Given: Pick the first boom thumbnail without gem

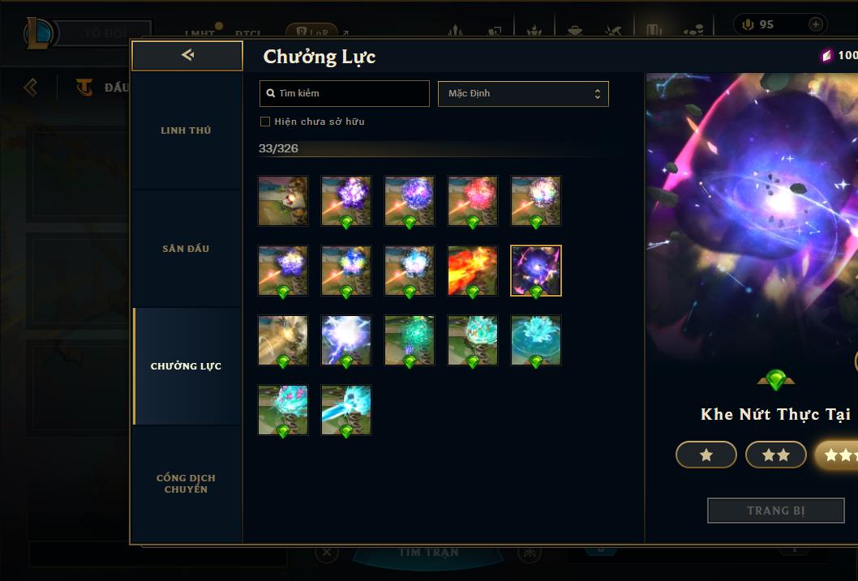Looking at the screenshot, I should pyautogui.click(x=283, y=201).
